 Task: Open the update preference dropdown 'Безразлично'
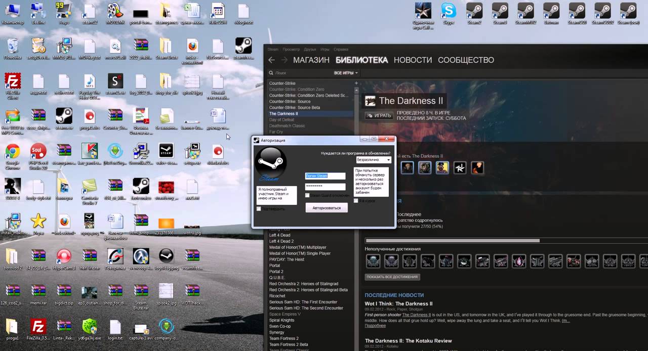click(374, 160)
